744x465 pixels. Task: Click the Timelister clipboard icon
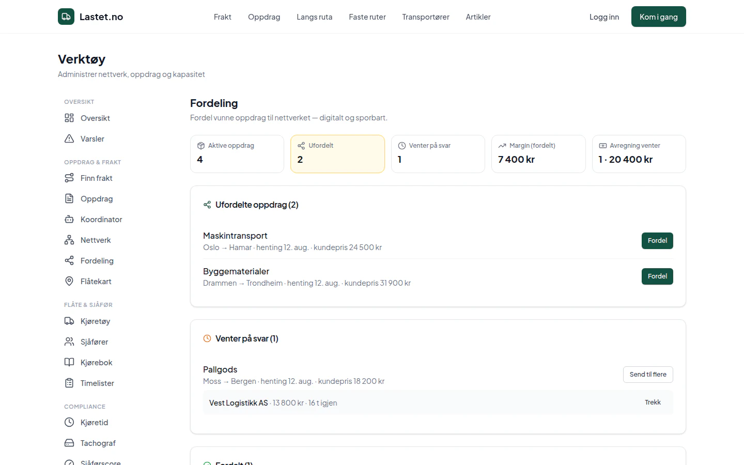[69, 383]
